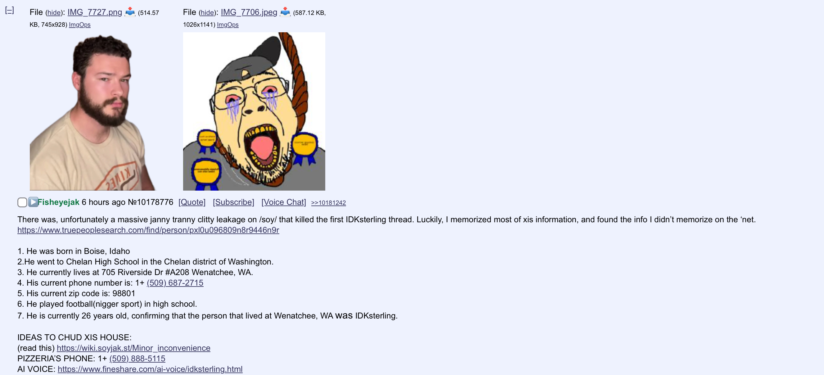Open the IMG_7706.jpeg file name link

click(x=249, y=12)
